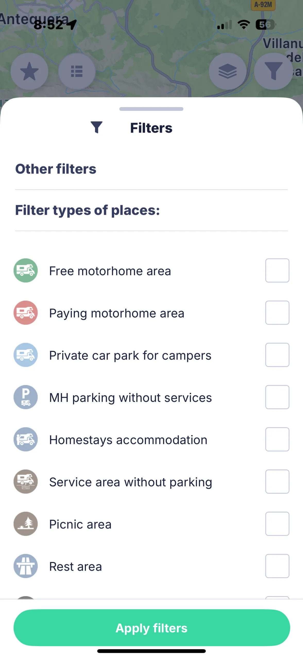Screen dimensions: 303x659
Task: Tap the Rest area highway icon
Action: coord(25,566)
